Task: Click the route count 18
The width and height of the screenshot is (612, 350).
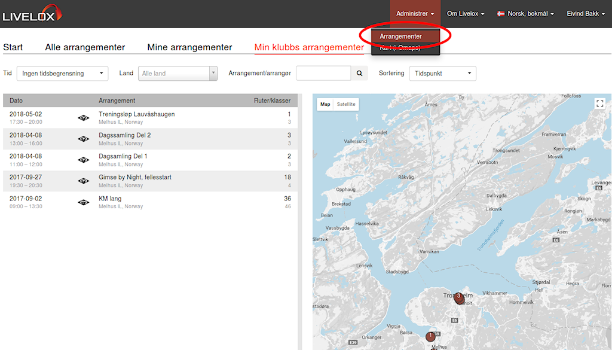Action: click(x=287, y=177)
